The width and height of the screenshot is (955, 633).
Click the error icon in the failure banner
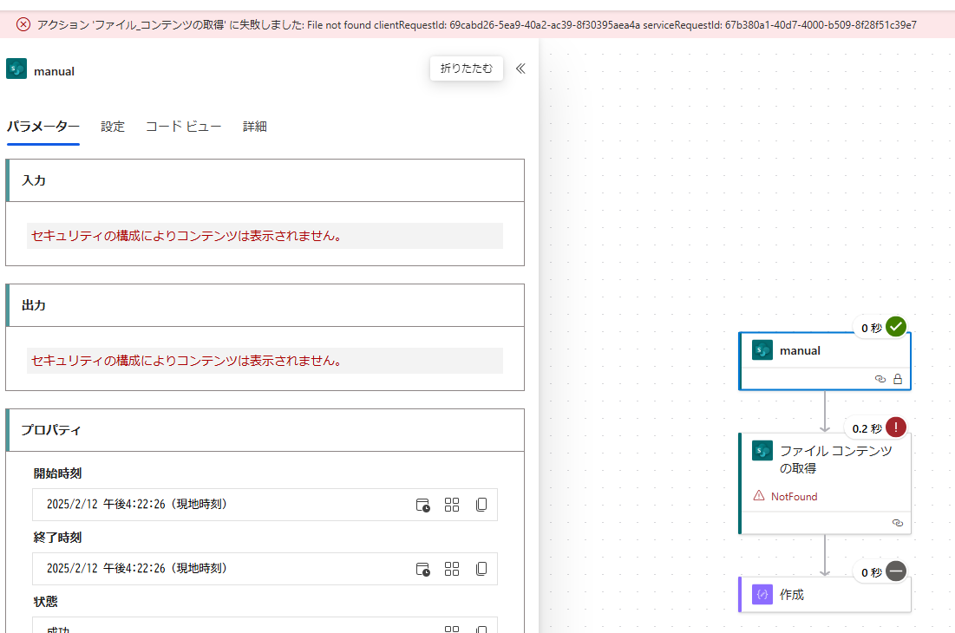pos(23,24)
